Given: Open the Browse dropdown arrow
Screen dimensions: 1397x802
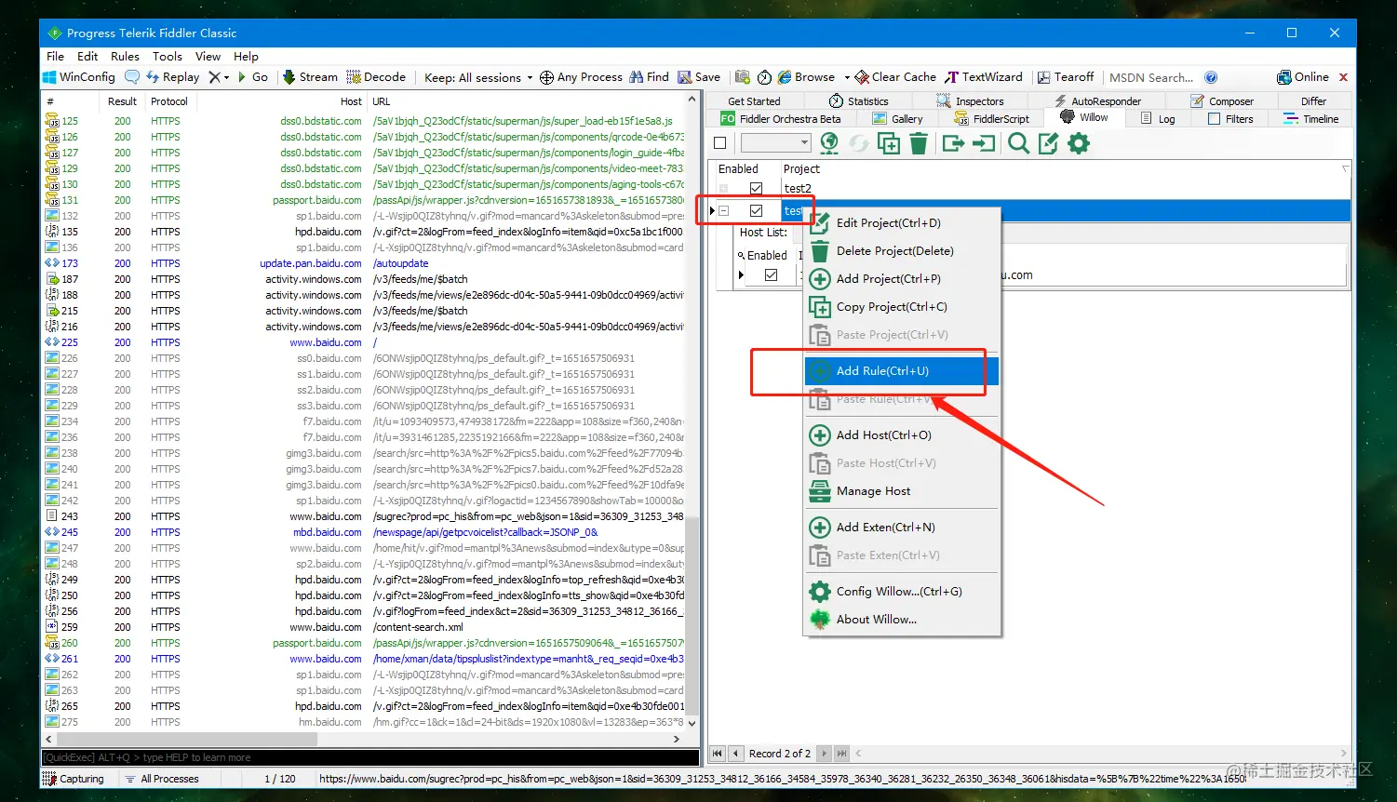Looking at the screenshot, I should pyautogui.click(x=847, y=77).
